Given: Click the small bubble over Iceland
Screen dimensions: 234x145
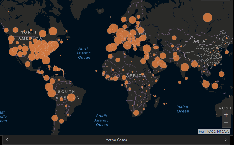Looking at the screenshot, I should (x=100, y=11).
